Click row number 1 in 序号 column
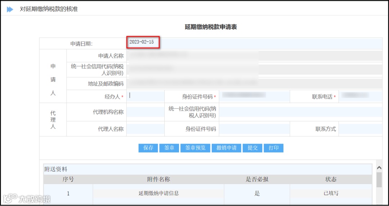The width and height of the screenshot is (389, 206). [x=68, y=193]
